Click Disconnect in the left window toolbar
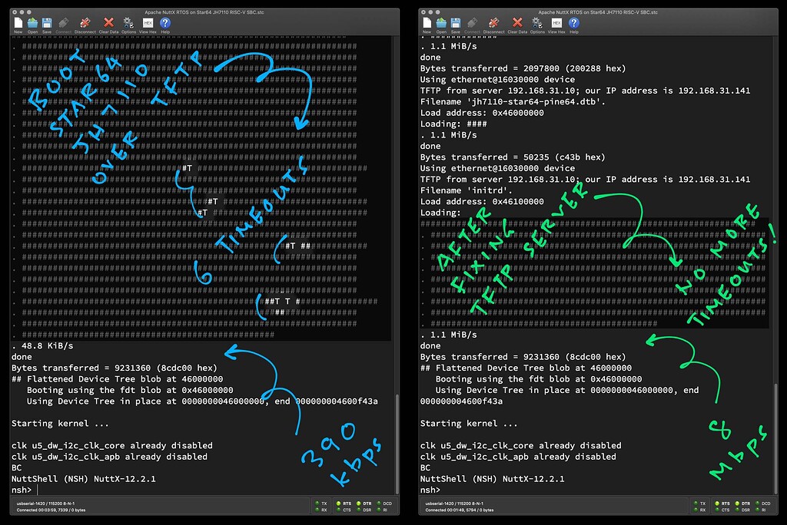The image size is (787, 525). click(85, 25)
